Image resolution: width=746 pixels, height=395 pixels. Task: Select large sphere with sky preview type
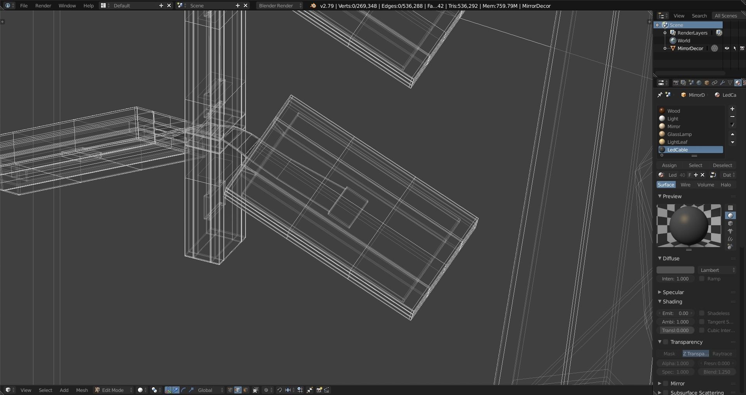(x=730, y=247)
